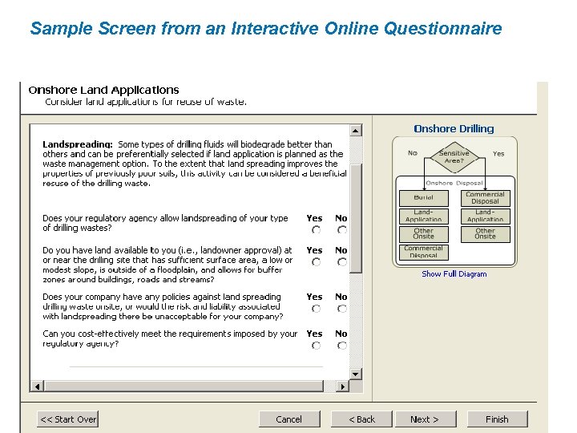Choose Yes for land available question
Viewport: 577px width, 433px height.
click(316, 261)
